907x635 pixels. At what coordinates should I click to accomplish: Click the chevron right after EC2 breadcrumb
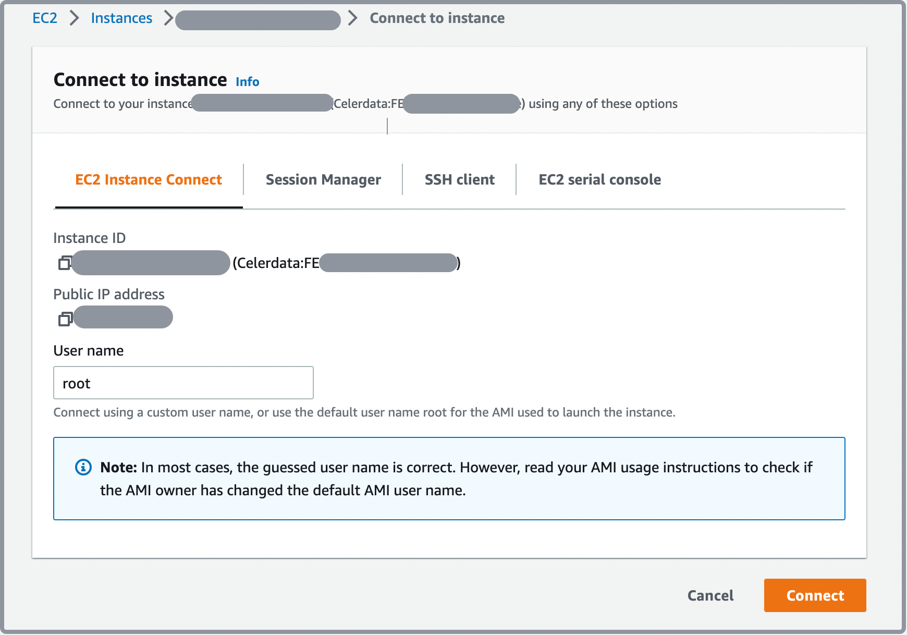click(75, 18)
